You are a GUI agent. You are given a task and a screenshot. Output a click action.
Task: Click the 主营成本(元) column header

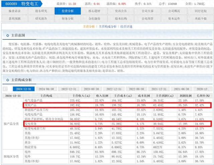(123, 96)
